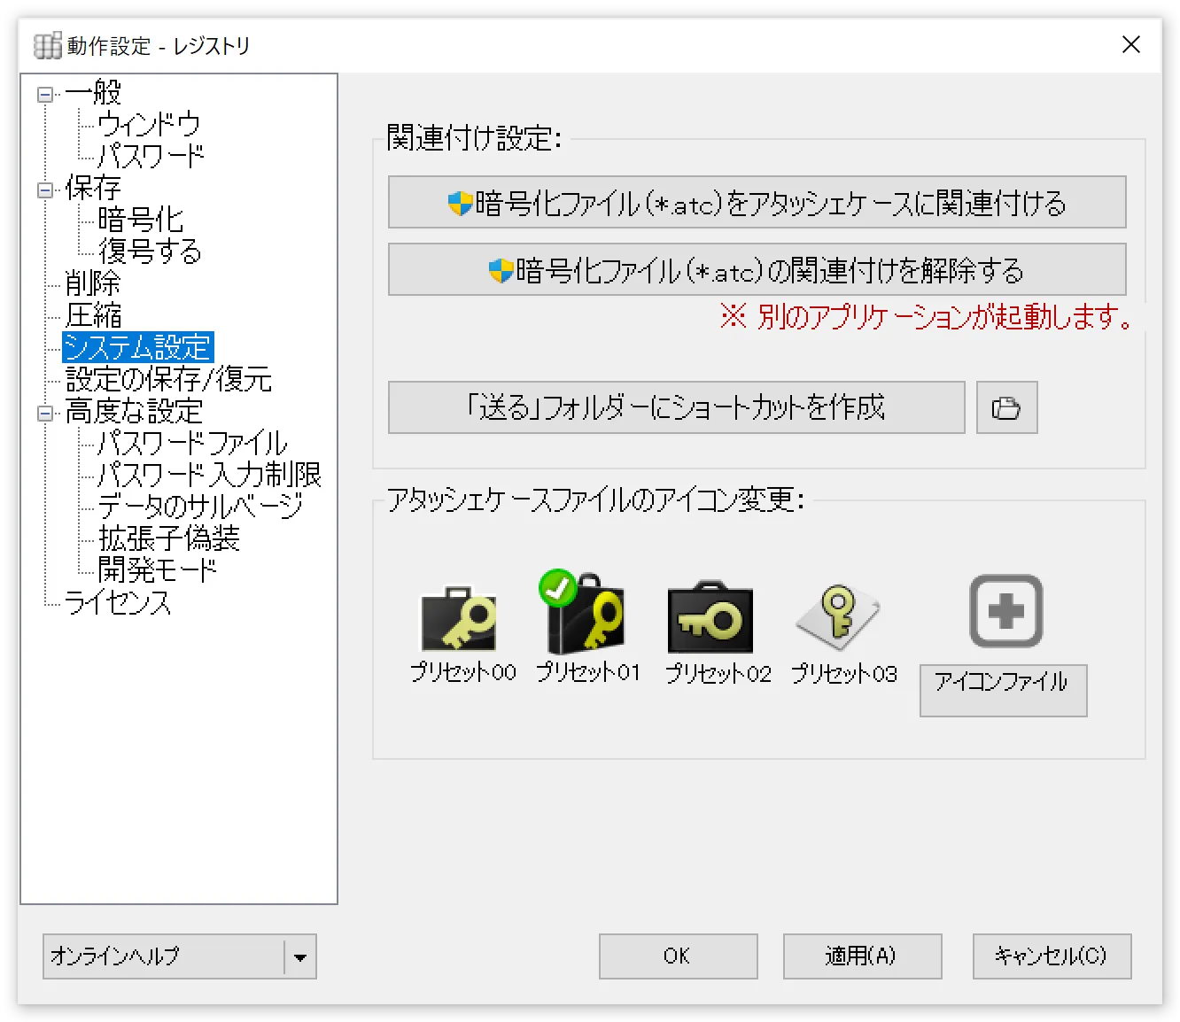This screenshot has width=1180, height=1022.
Task: Click the 「送る」フォルダーにショートカットを作成 button
Action: click(676, 407)
